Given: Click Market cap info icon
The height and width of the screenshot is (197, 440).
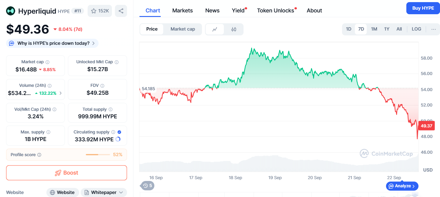Looking at the screenshot, I should coord(47,62).
